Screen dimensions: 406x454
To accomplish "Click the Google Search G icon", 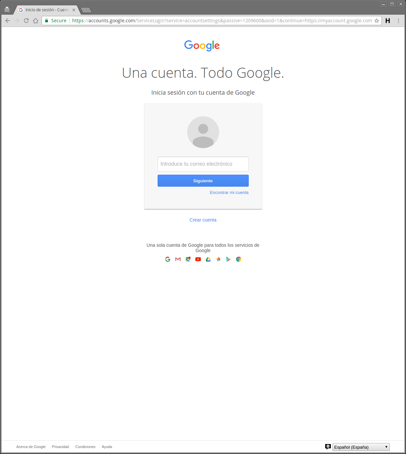I will (x=168, y=259).
